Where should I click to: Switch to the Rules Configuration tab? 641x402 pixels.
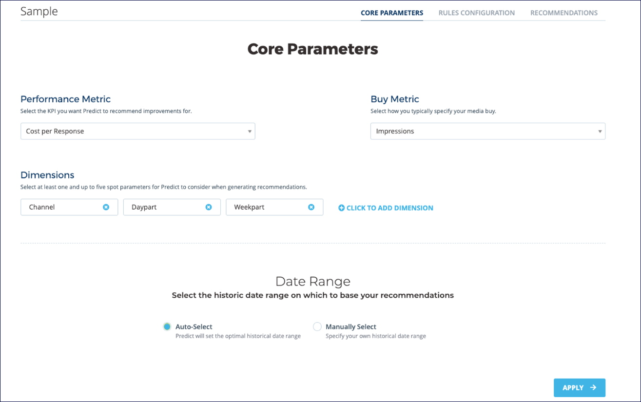click(x=476, y=13)
